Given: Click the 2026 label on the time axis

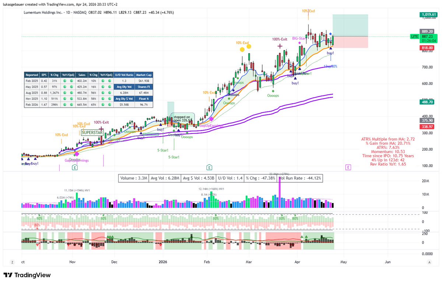Looking at the screenshot, I should (x=162, y=262).
